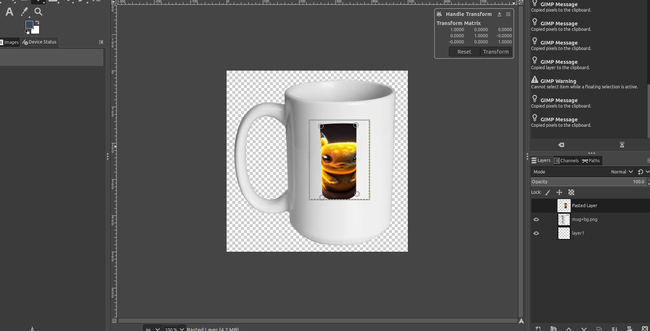Create a new layer group
Screen dimensions: 650x331
click(553, 328)
